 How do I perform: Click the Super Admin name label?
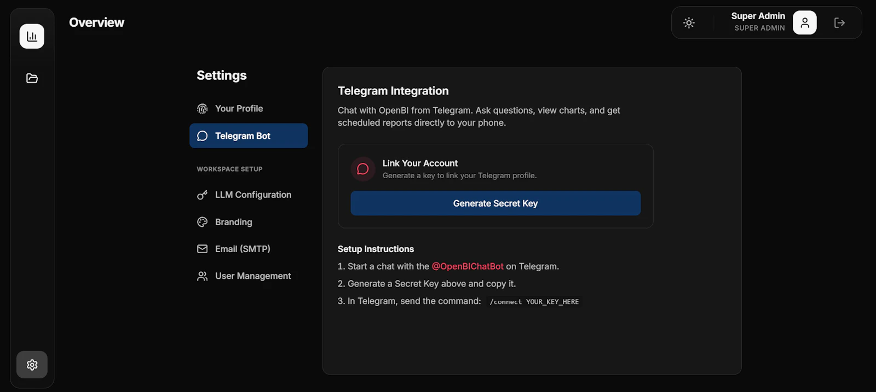click(x=758, y=16)
